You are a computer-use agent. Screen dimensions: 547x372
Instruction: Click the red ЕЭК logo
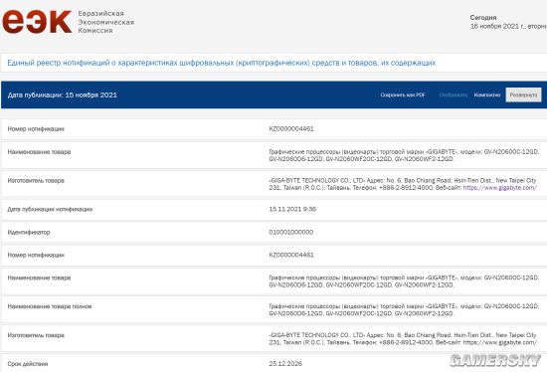click(38, 22)
